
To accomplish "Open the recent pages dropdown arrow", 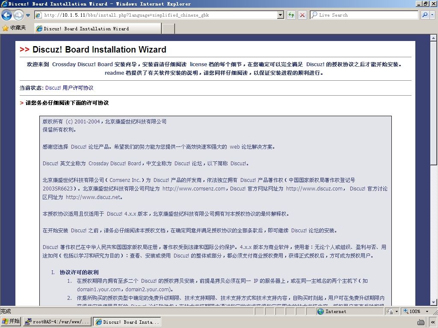I will click(x=28, y=15).
